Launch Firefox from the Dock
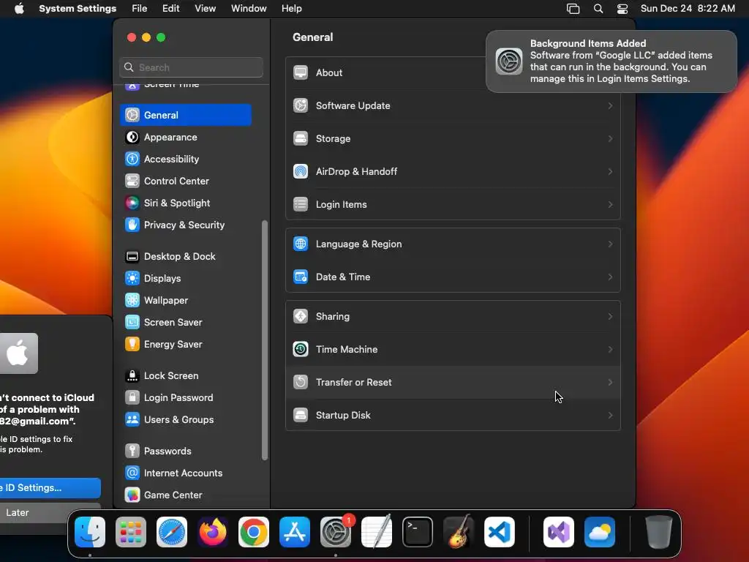Viewport: 749px width, 562px height. point(213,532)
